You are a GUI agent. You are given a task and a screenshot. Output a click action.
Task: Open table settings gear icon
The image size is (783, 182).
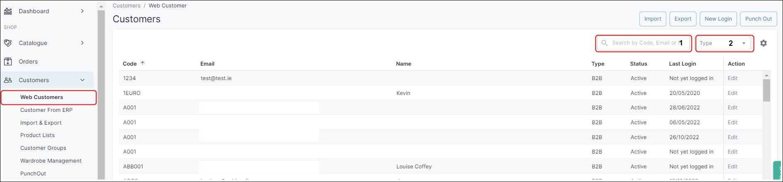point(764,43)
